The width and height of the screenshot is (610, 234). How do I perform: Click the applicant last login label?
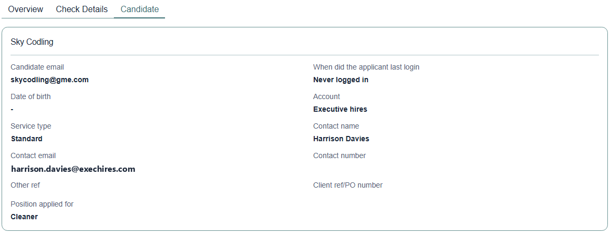(x=366, y=67)
